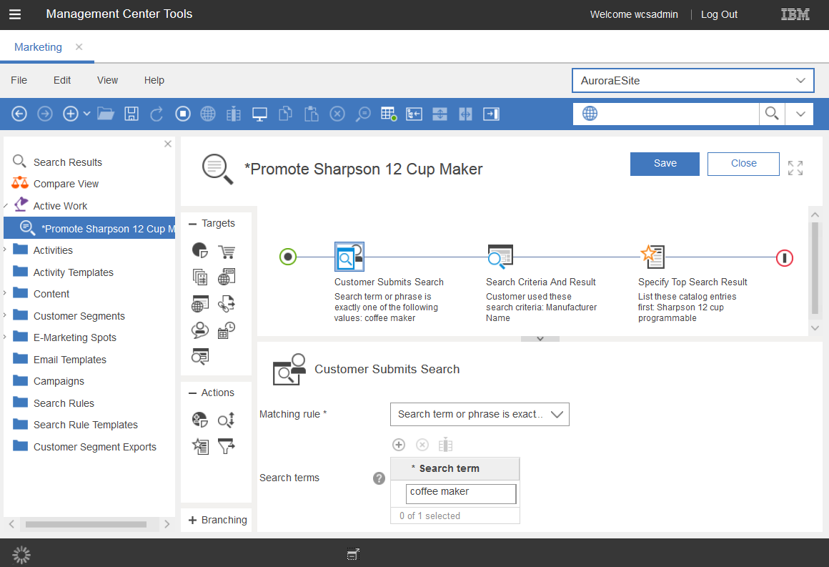Click the back arrow toolbar icon

pyautogui.click(x=19, y=114)
